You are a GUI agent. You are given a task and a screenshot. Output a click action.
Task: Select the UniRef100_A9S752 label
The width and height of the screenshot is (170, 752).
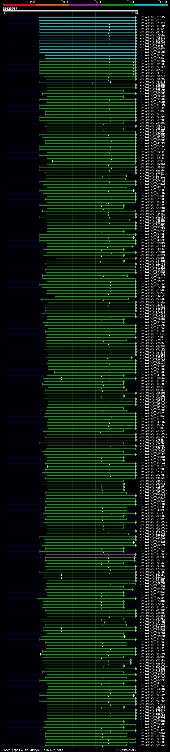152,79
